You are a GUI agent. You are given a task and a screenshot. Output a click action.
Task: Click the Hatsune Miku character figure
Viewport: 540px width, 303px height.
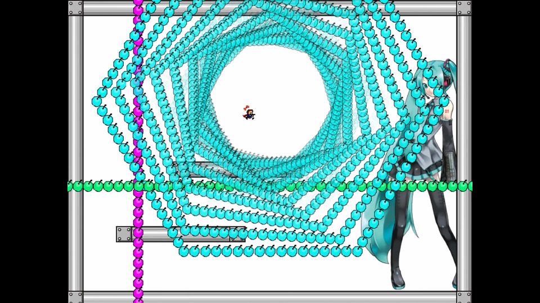(x=410, y=175)
